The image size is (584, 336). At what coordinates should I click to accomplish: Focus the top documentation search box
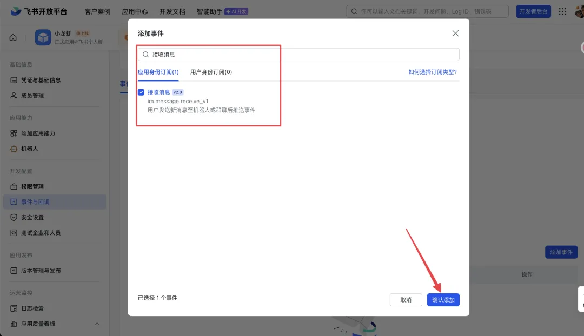(427, 11)
